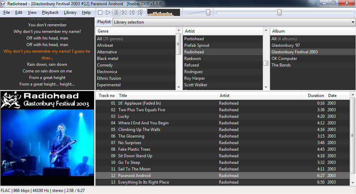Select Scott Walker in Artist list
Image resolution: width=356 pixels, height=194 pixels.
pos(223,85)
